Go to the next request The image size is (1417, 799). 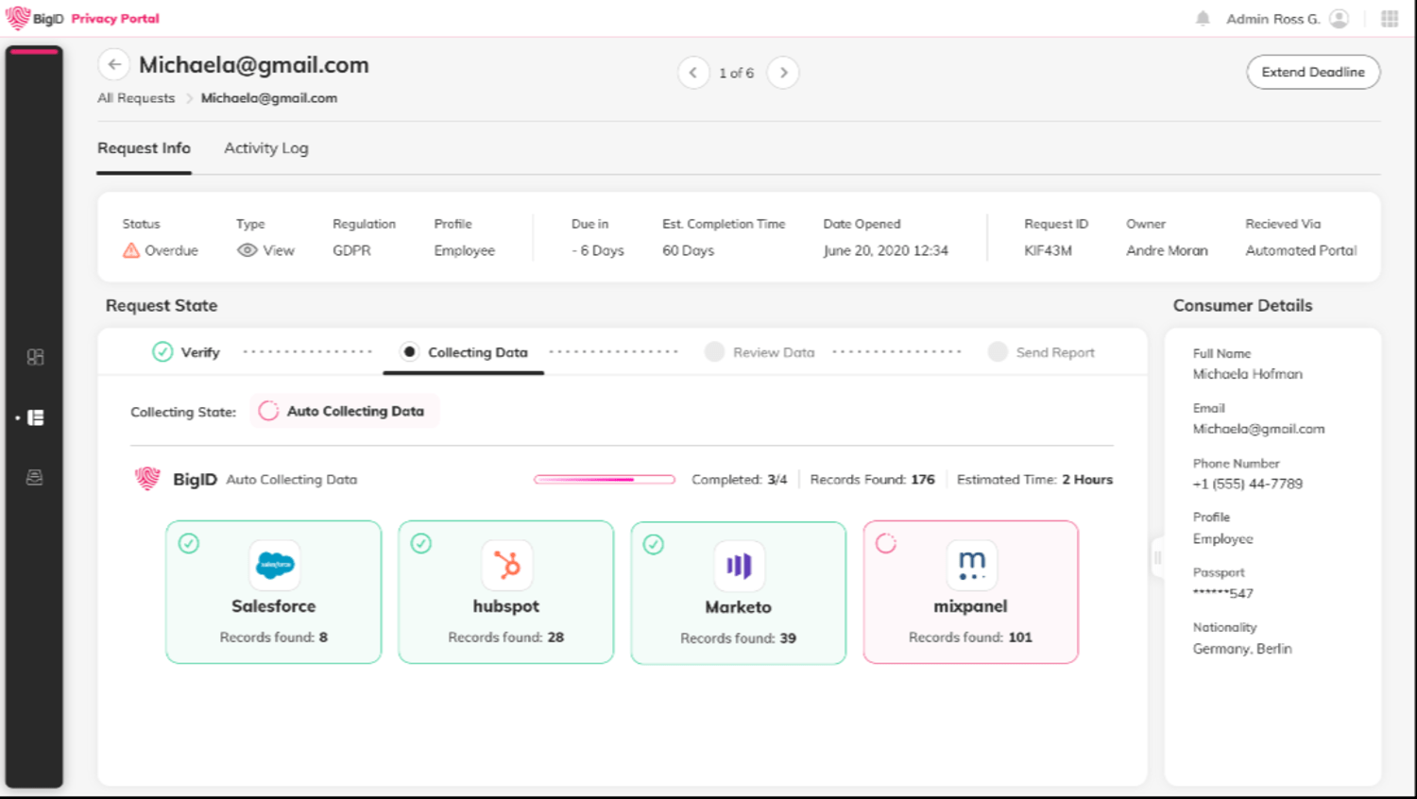click(x=783, y=73)
